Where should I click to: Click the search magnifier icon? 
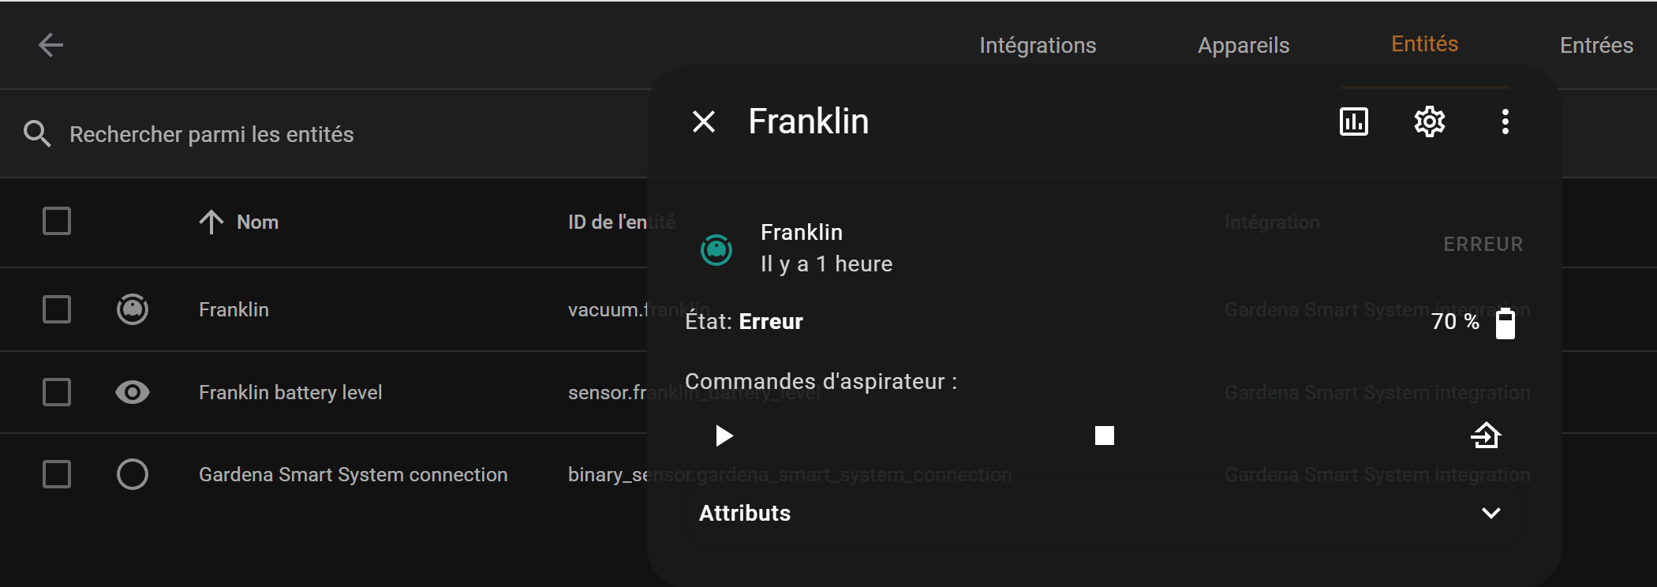click(37, 134)
